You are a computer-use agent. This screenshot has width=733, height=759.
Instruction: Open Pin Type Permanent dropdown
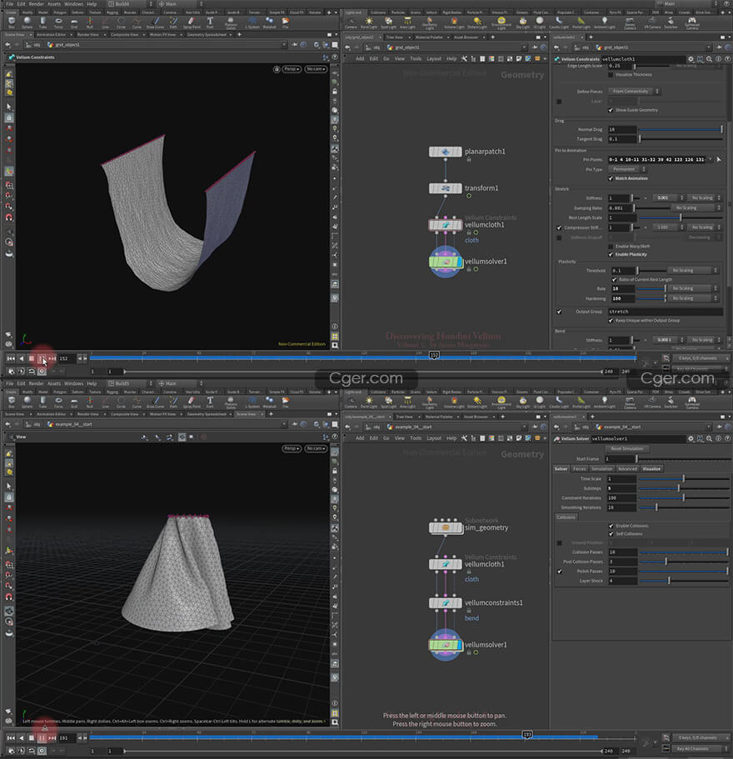pyautogui.click(x=627, y=169)
